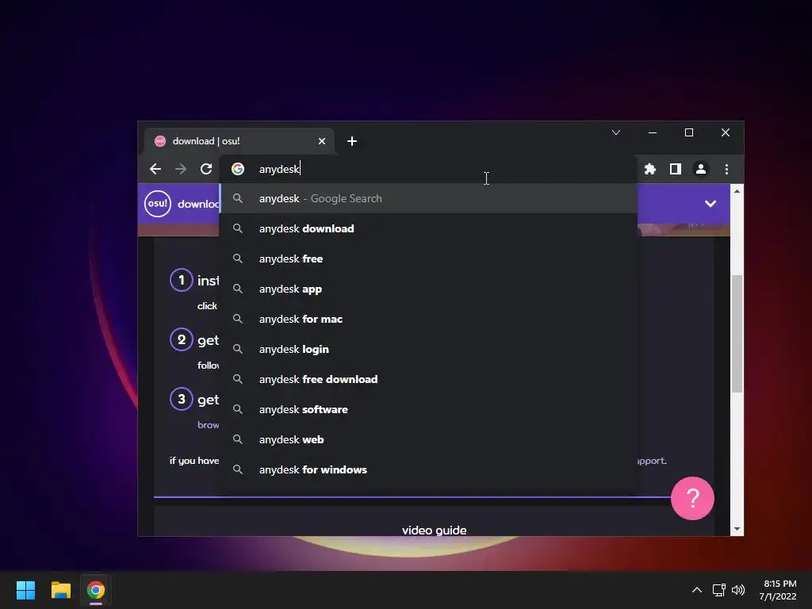Image resolution: width=812 pixels, height=609 pixels.
Task: Open Chrome's three-dot menu
Action: click(726, 169)
